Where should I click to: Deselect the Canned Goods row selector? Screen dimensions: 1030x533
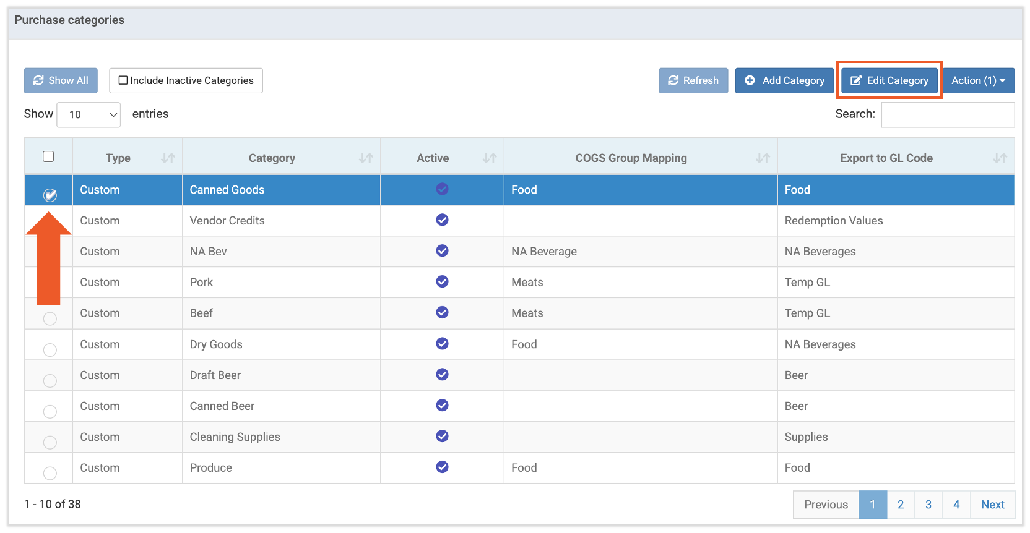pos(50,195)
